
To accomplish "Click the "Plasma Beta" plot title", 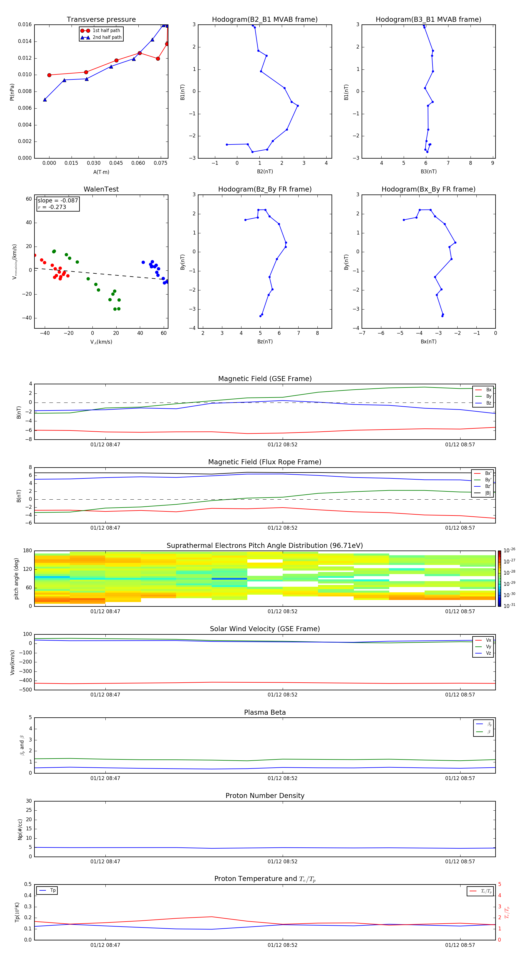I will pos(265,712).
